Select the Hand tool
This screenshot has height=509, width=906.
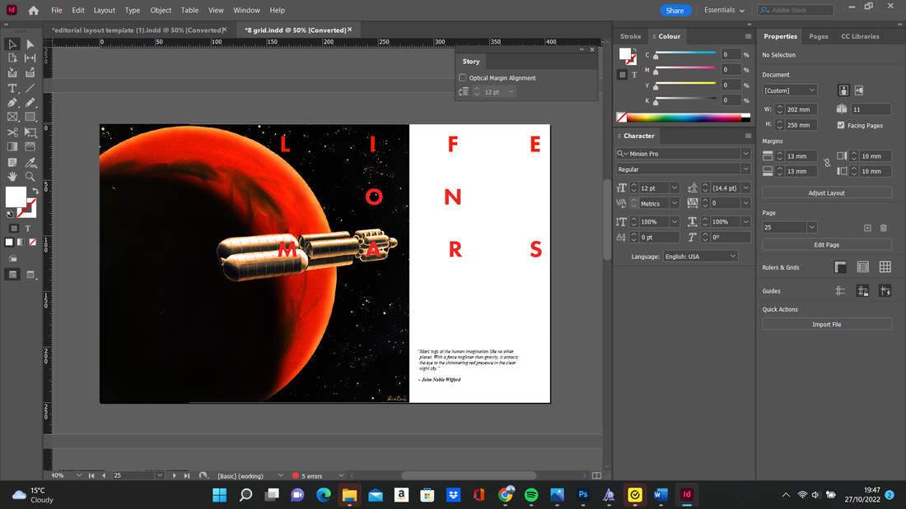pyautogui.click(x=12, y=177)
